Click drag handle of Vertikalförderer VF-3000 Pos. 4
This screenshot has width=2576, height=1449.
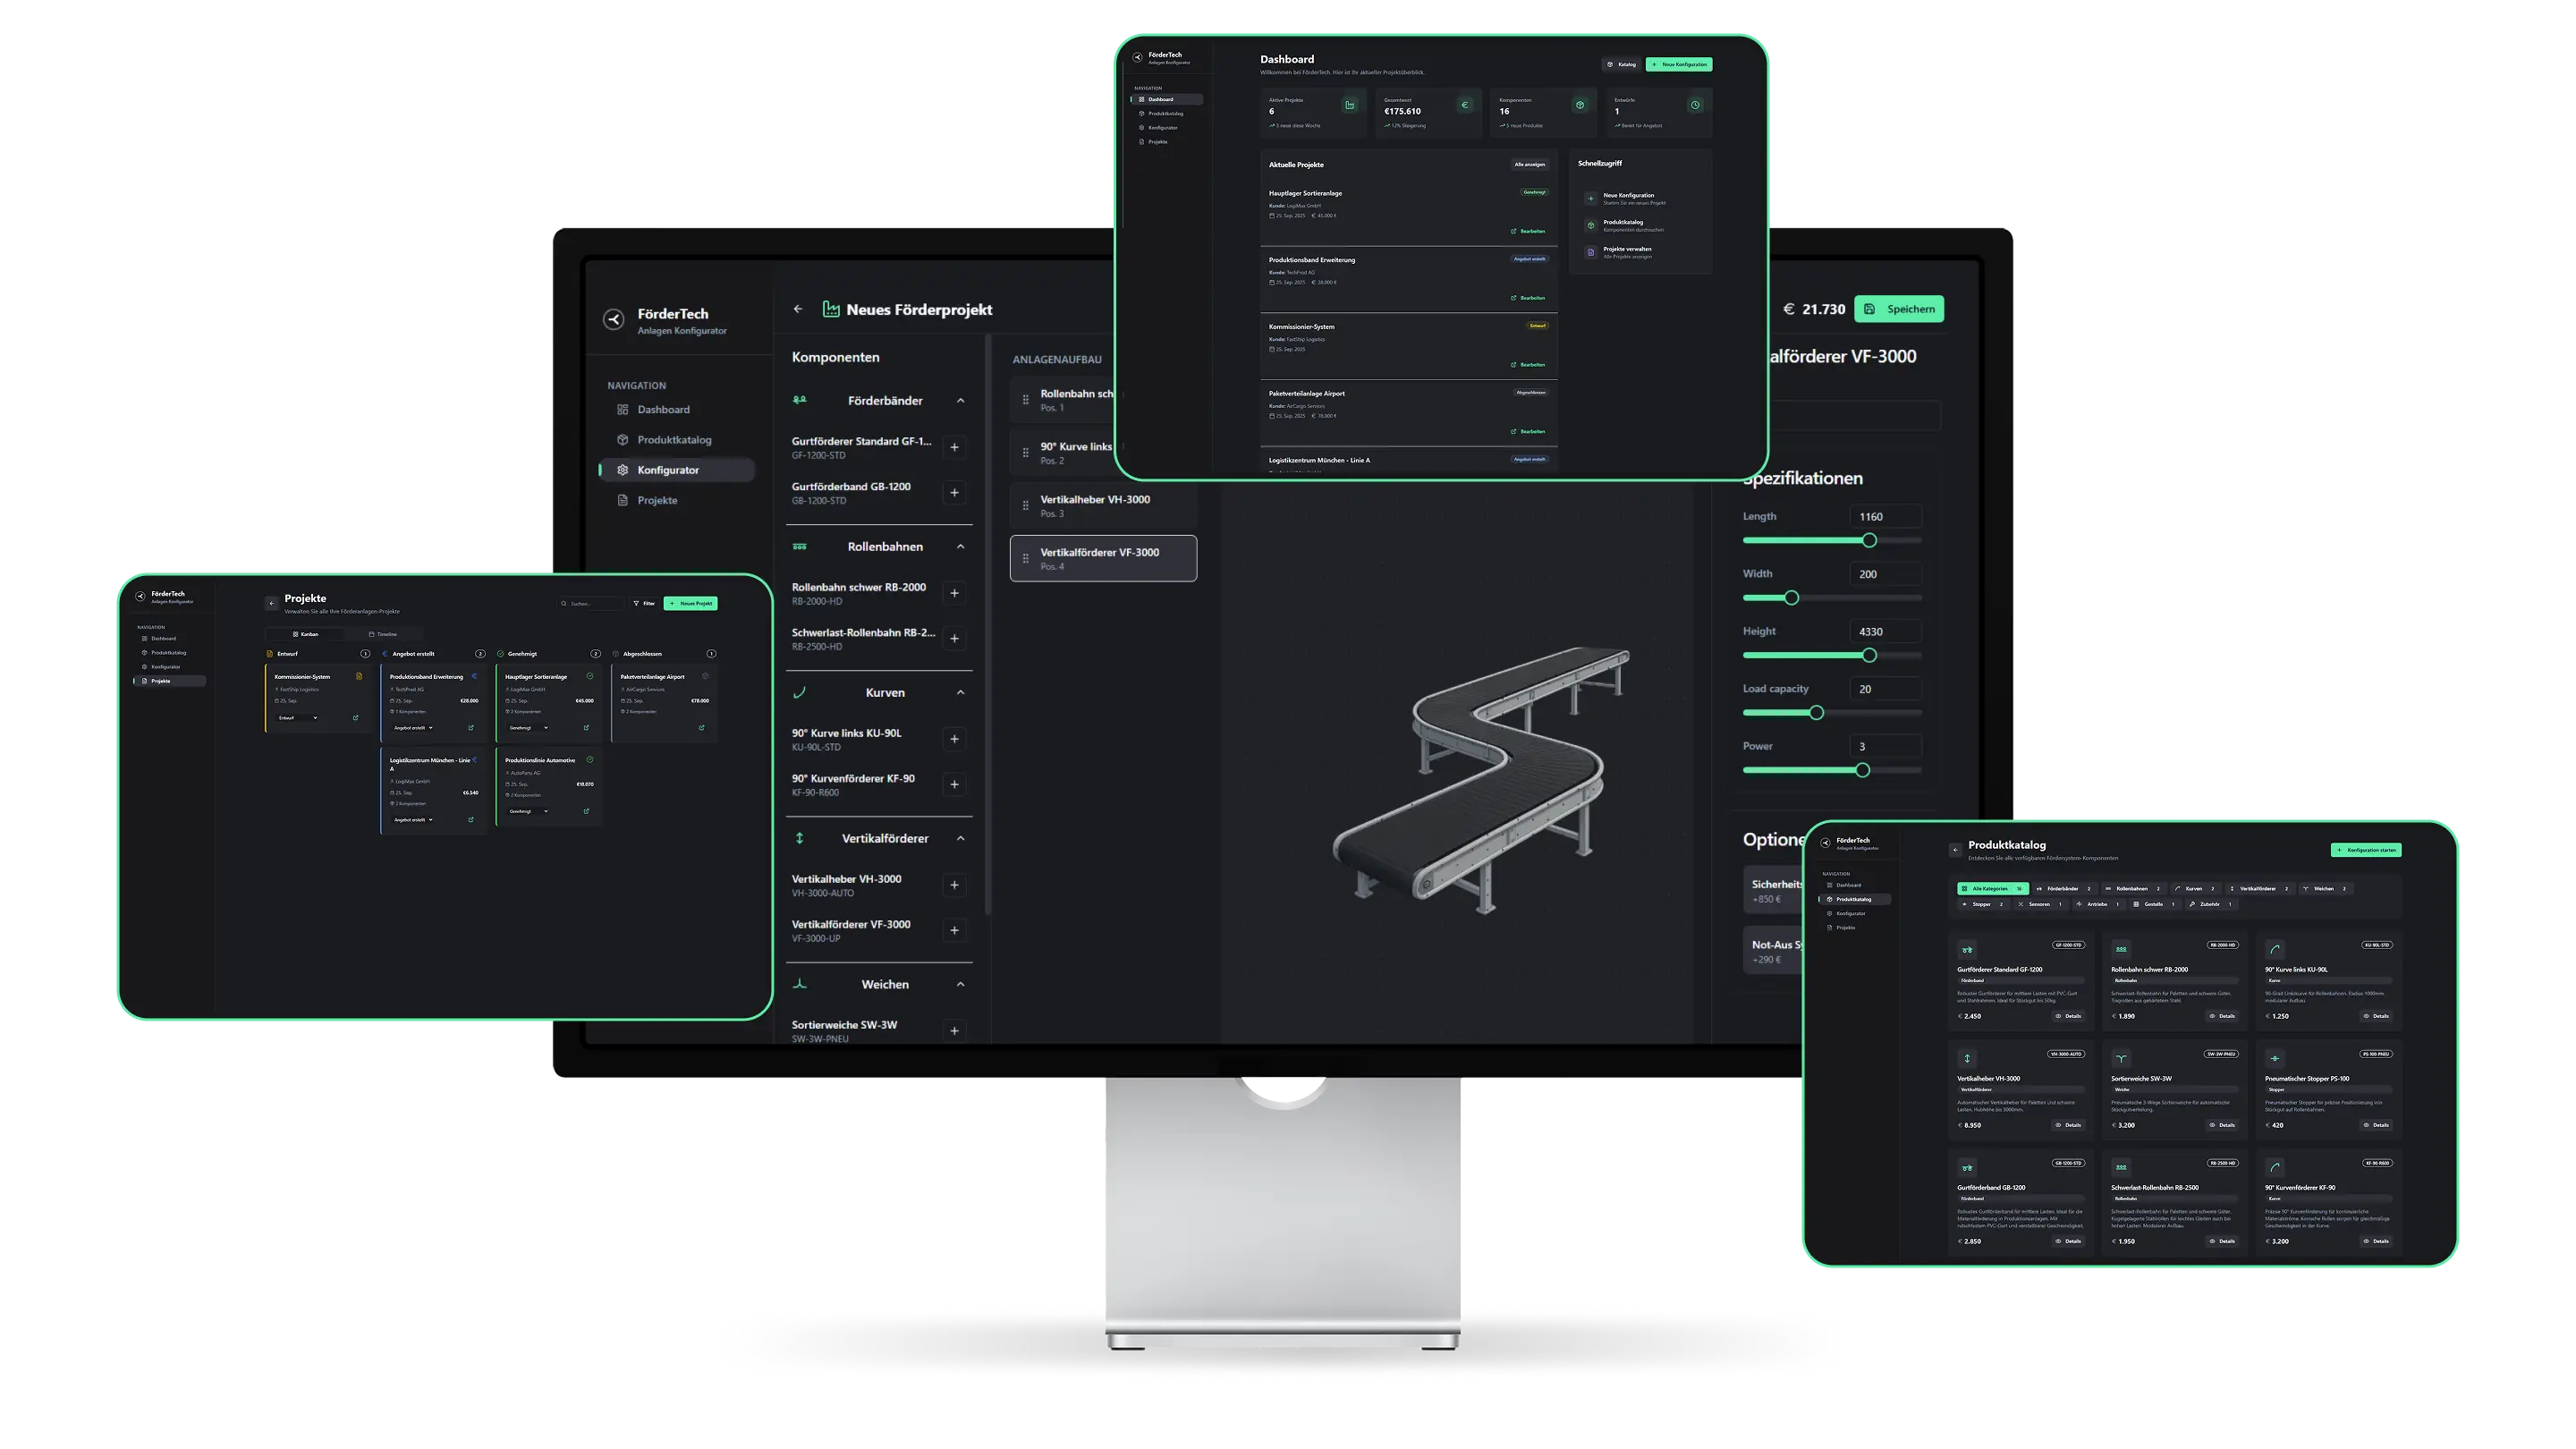[x=1025, y=559]
